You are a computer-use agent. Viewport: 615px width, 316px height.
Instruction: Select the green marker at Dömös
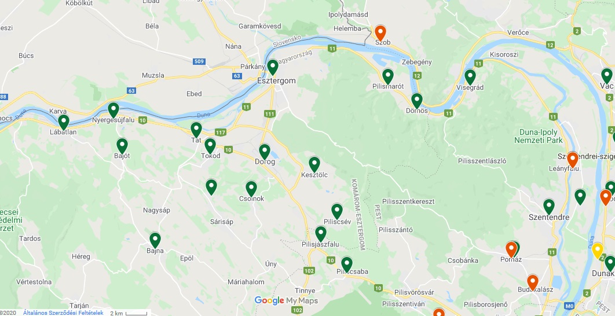tap(417, 101)
